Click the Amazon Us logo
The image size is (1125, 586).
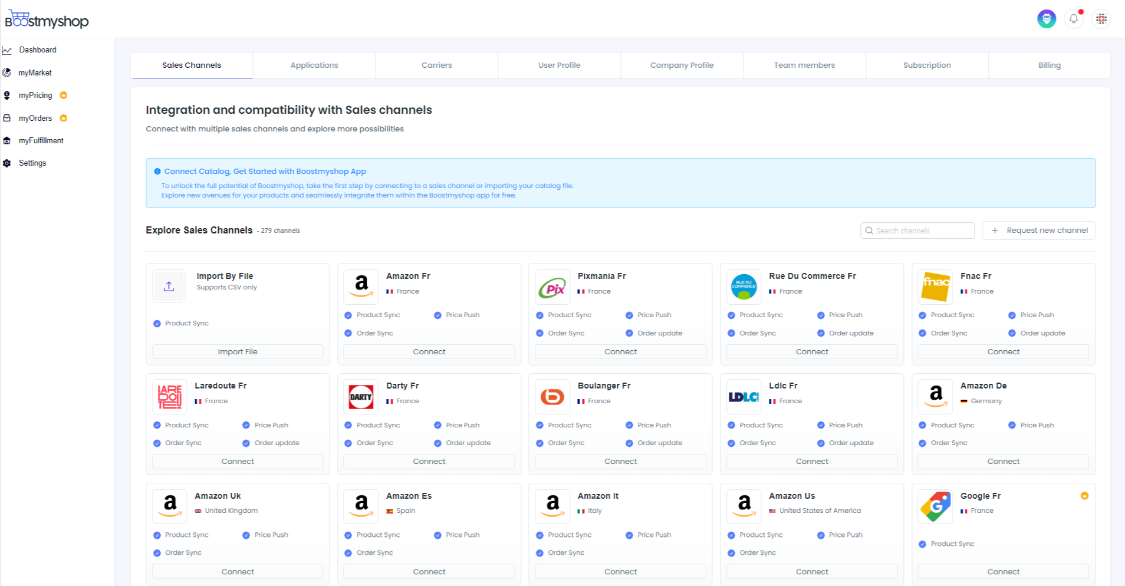[744, 506]
